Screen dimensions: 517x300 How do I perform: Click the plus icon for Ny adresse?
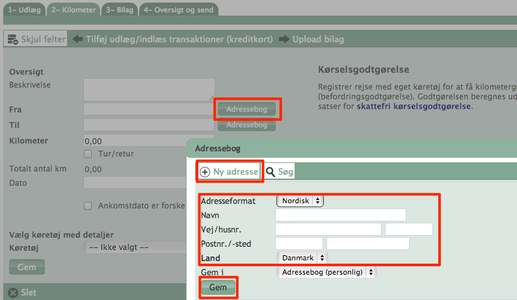pyautogui.click(x=205, y=172)
